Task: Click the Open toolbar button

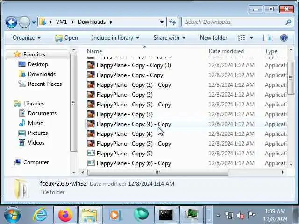Action: click(66, 38)
